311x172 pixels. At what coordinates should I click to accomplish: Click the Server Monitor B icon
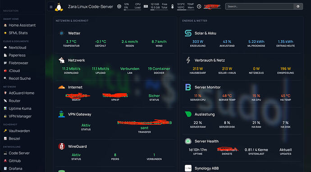click(x=188, y=87)
